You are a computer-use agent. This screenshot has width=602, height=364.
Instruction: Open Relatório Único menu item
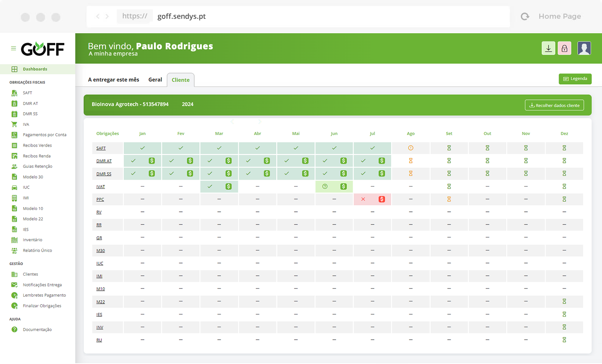(x=38, y=251)
